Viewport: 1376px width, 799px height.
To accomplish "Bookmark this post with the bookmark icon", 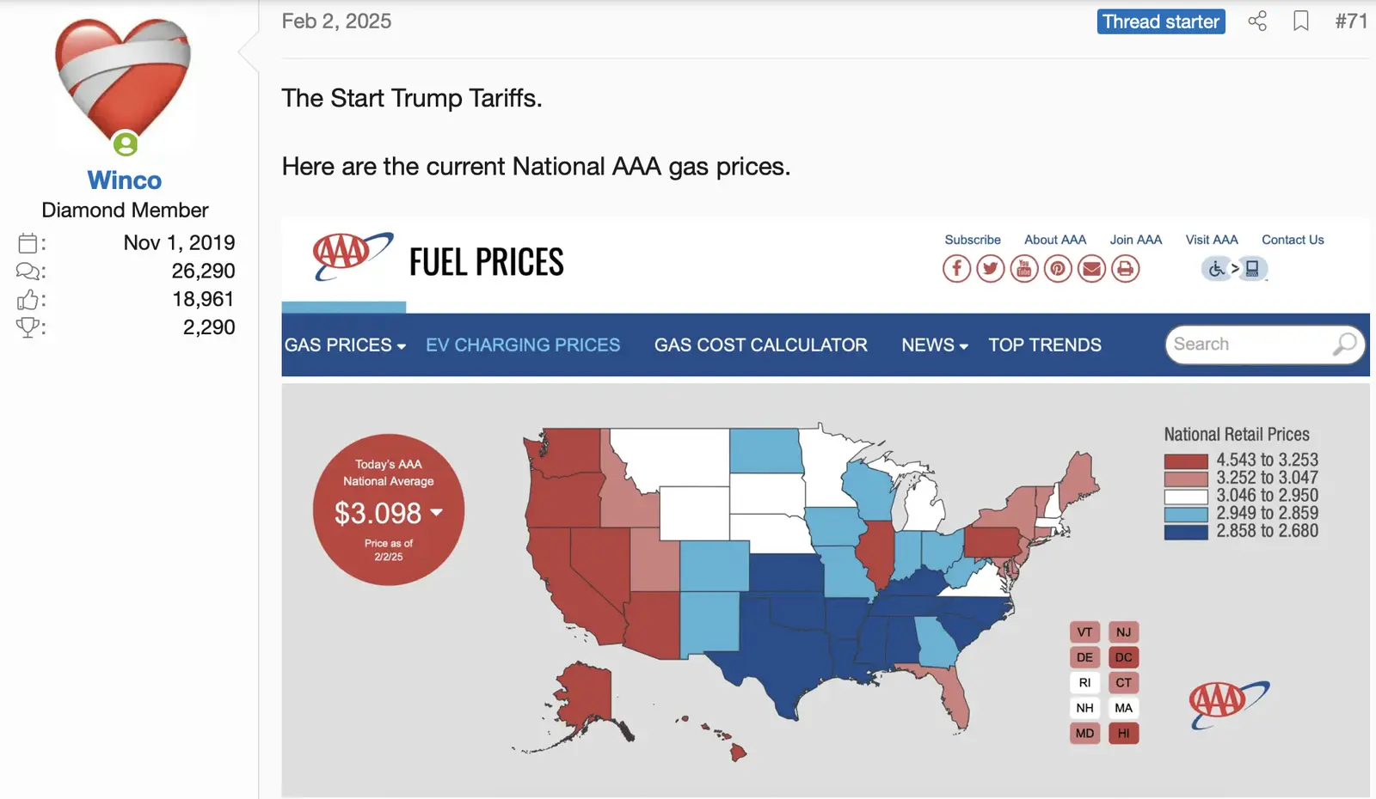I will 1301,21.
